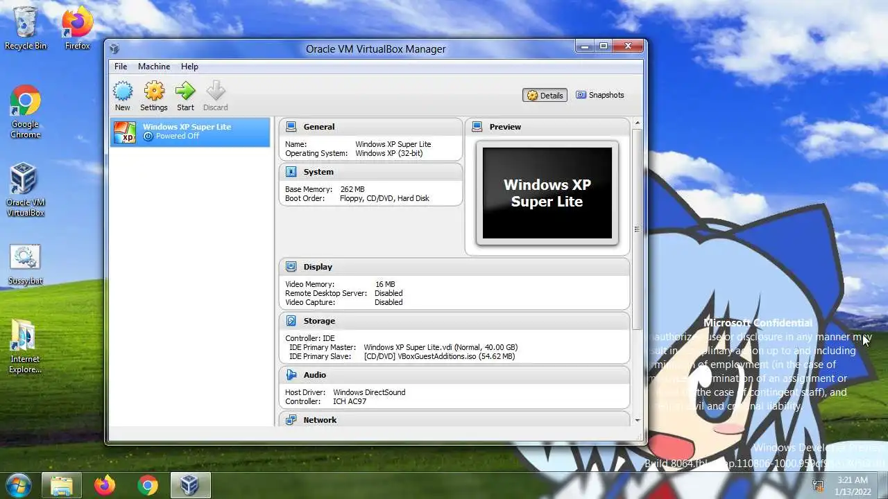Click the Audio section speaker icon

pyautogui.click(x=291, y=375)
